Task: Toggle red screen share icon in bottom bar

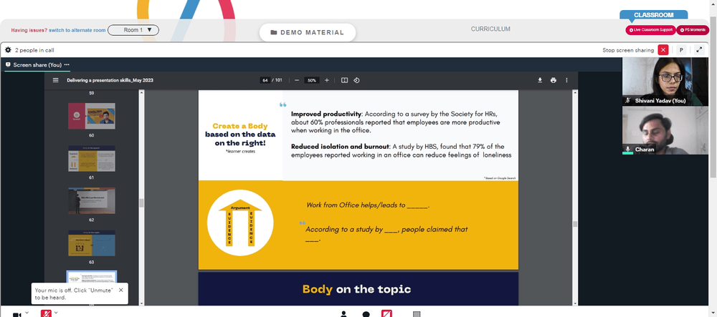Action: point(387,314)
